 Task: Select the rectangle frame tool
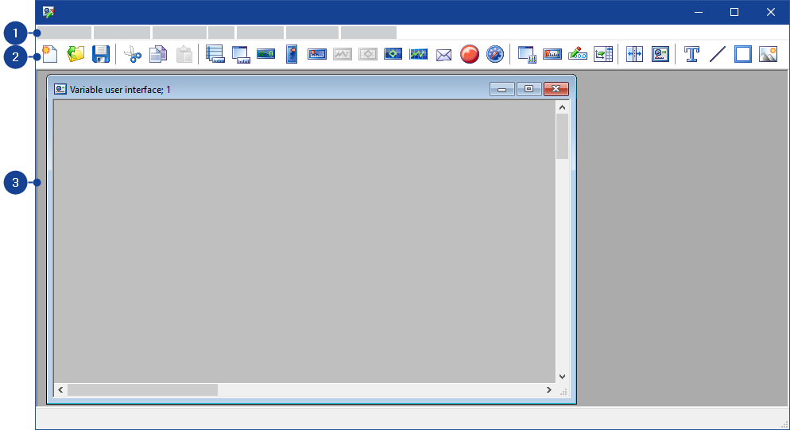coord(743,54)
